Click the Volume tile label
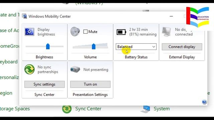Image resolution: width=214 pixels, height=120 pixels. click(90, 57)
